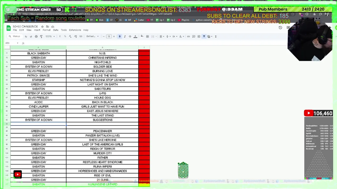The width and height of the screenshot is (337, 189).
Task: Open the YT bookmark
Action: point(150,20)
